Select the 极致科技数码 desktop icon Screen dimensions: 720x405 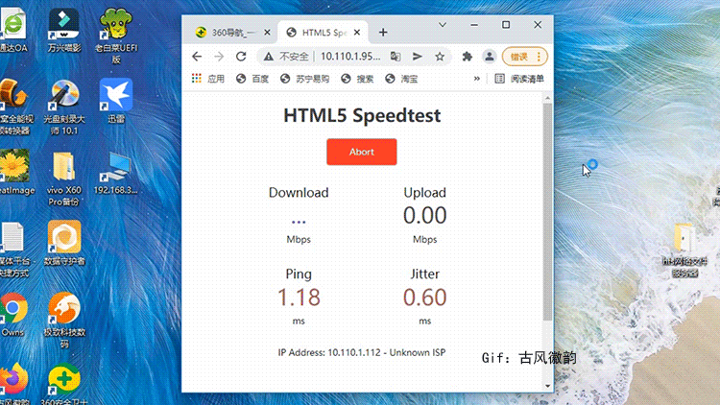[64, 320]
